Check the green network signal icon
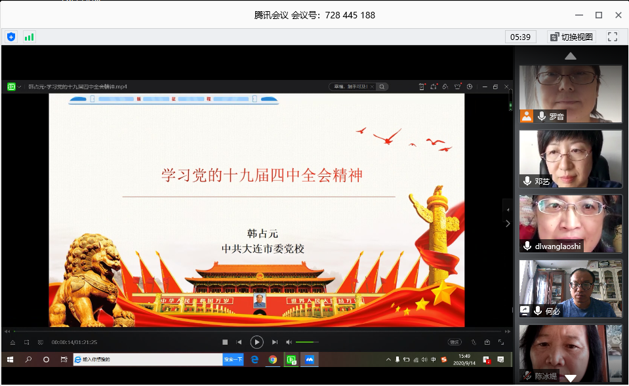629x386 pixels. pyautogui.click(x=29, y=37)
